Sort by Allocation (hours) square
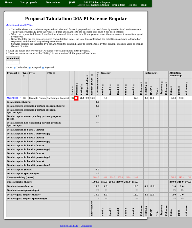 pos(98,73)
